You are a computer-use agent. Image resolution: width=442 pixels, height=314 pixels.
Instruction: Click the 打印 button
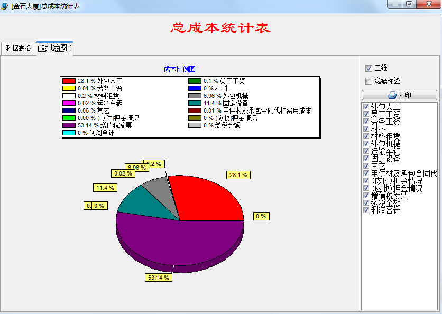coord(399,95)
